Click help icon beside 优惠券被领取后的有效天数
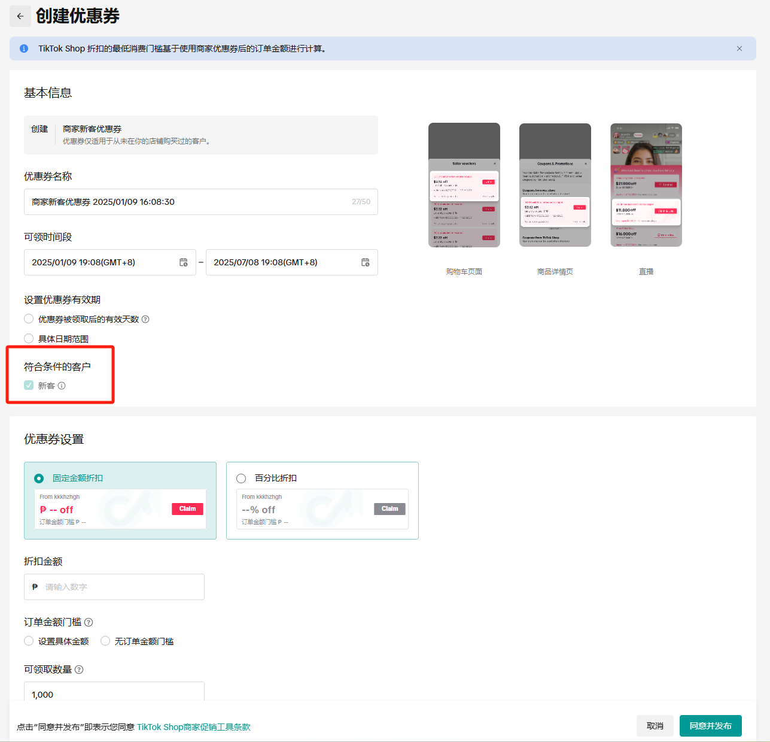770x742 pixels. [145, 319]
